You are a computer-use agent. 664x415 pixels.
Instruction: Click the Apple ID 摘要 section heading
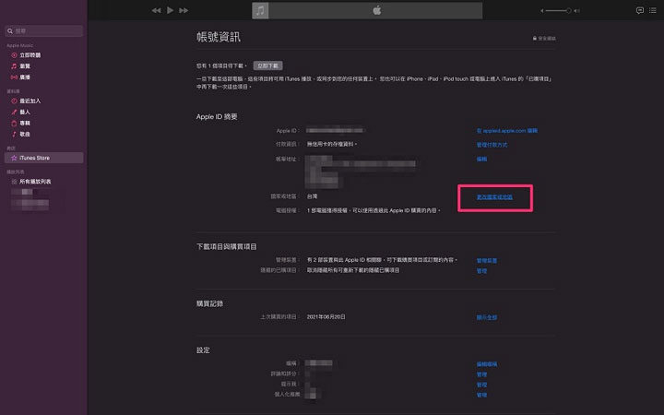[217, 116]
